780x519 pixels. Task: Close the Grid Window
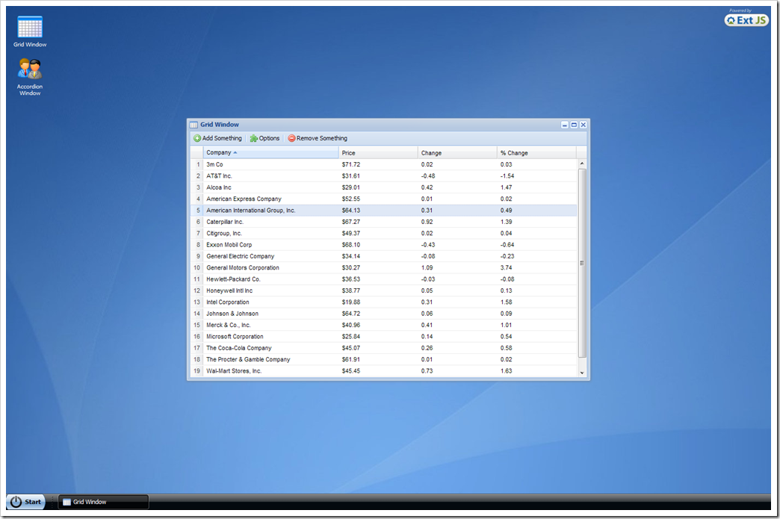point(583,125)
